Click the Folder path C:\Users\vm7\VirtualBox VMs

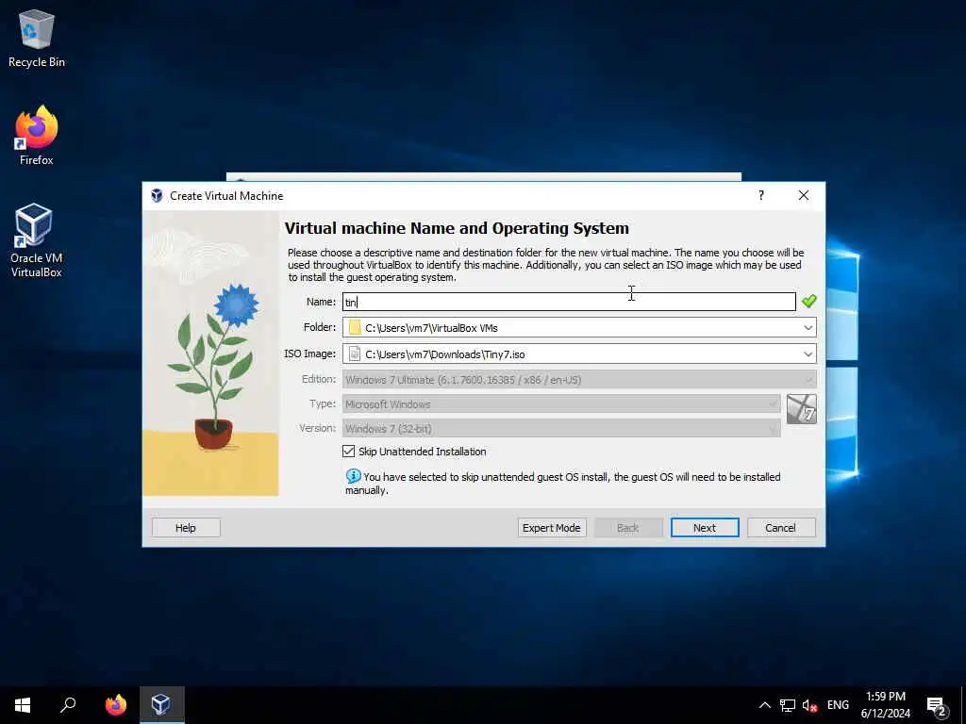point(431,328)
